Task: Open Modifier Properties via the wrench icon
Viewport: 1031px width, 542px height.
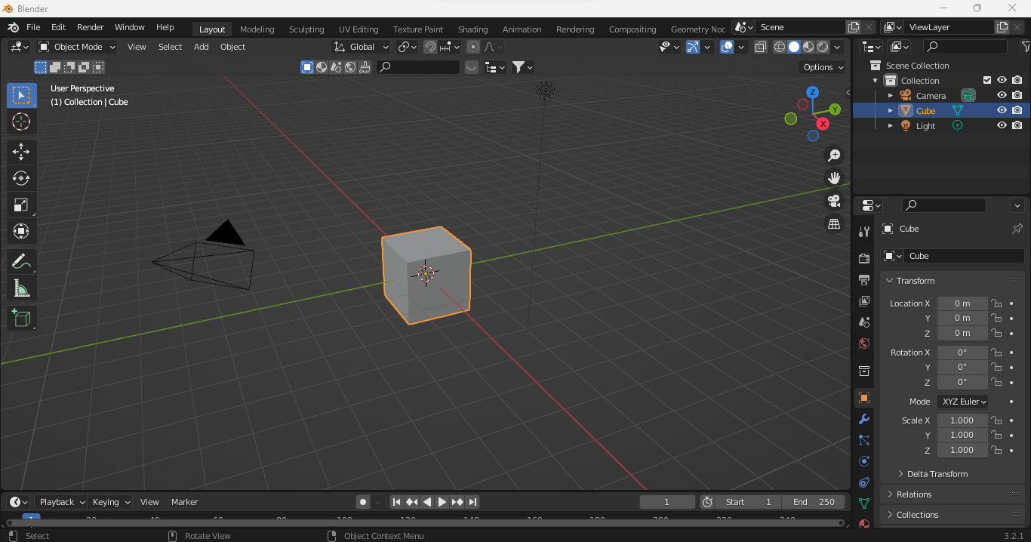Action: [863, 419]
